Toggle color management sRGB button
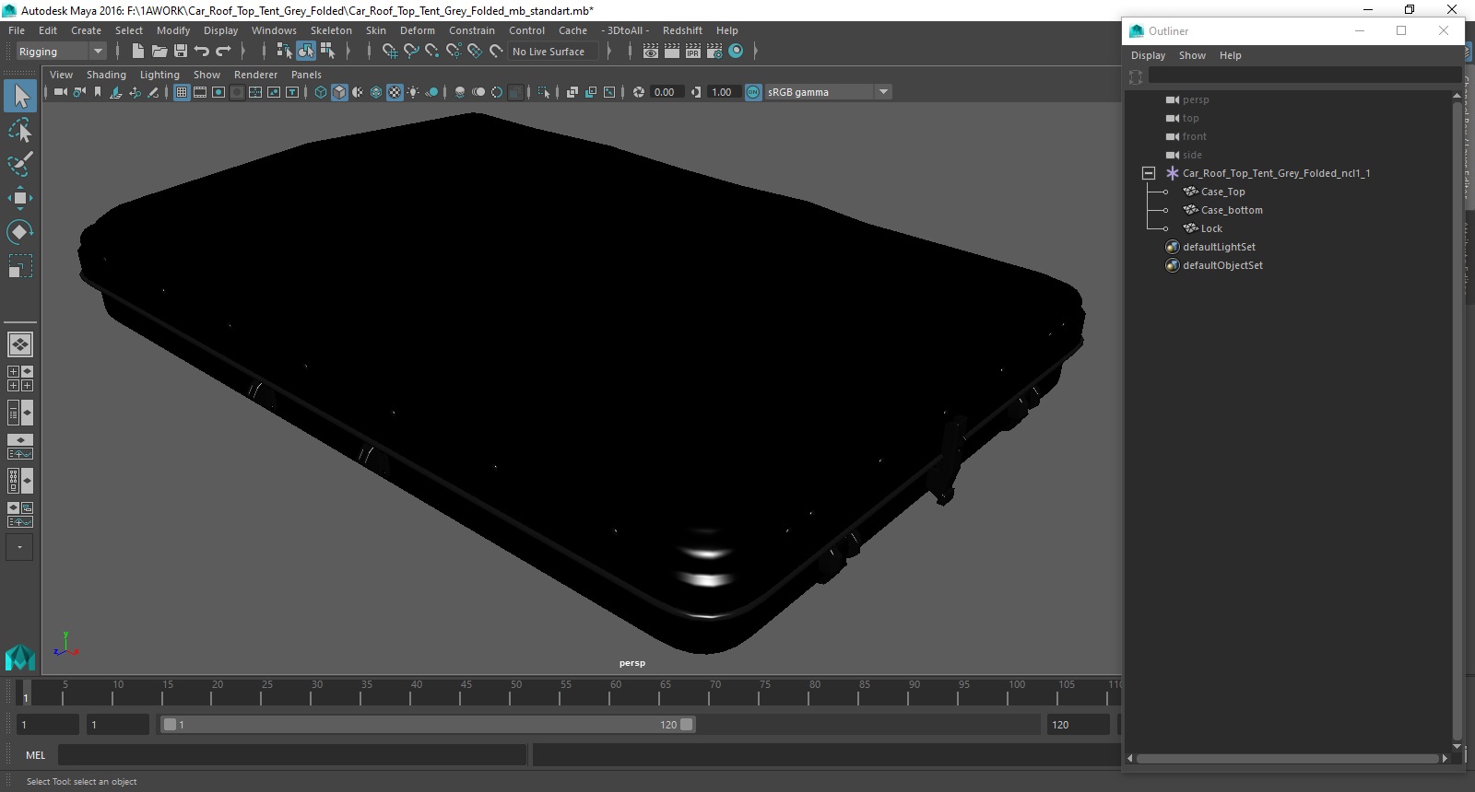This screenshot has width=1475, height=792. [x=753, y=92]
